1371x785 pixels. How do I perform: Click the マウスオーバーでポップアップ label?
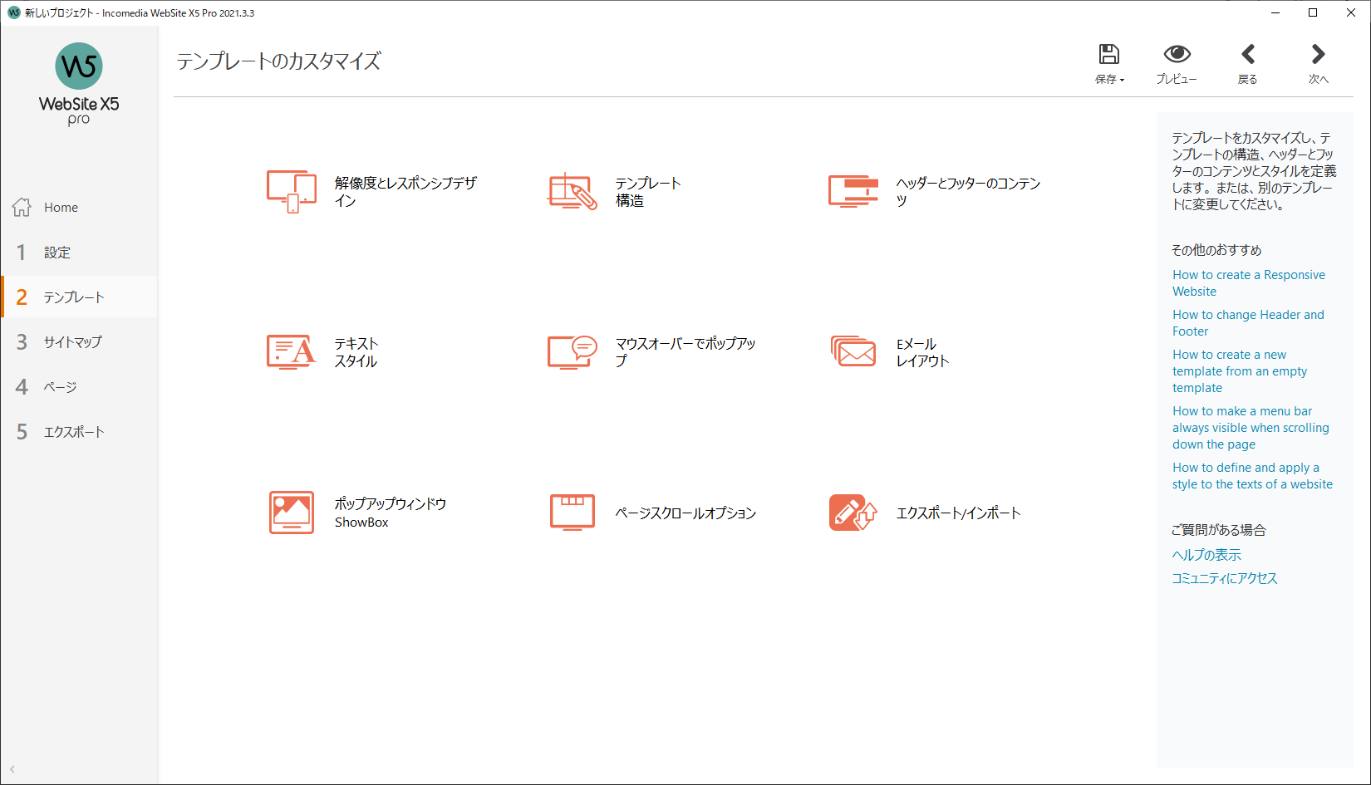685,352
